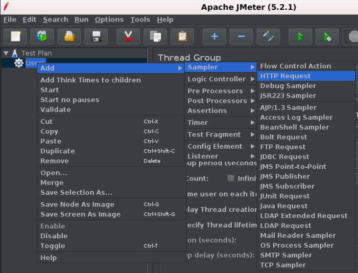Click Disable in context menu
The width and height of the screenshot is (358, 273).
coord(111,236)
